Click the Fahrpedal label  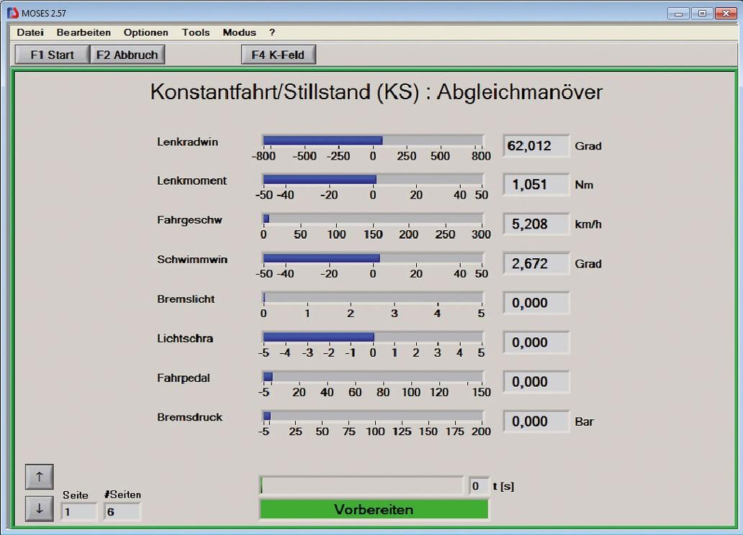point(184,378)
